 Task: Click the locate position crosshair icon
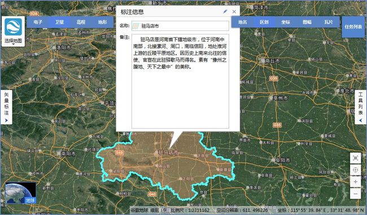click(x=355, y=170)
